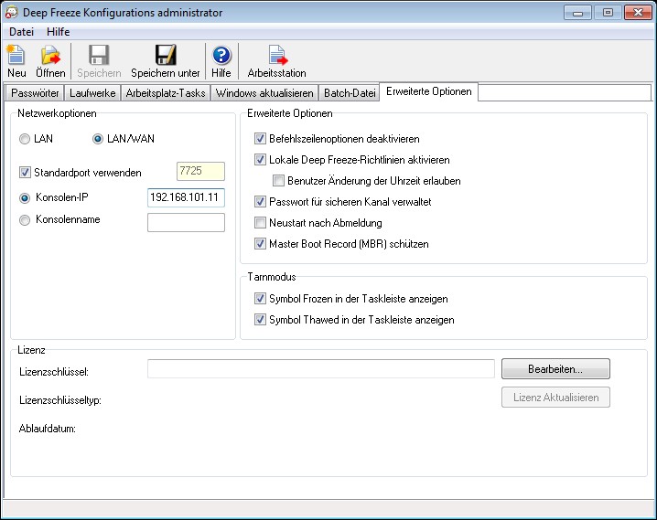The image size is (657, 520).
Task: Toggle Master Boot Record (MBR) schützen
Action: point(260,243)
